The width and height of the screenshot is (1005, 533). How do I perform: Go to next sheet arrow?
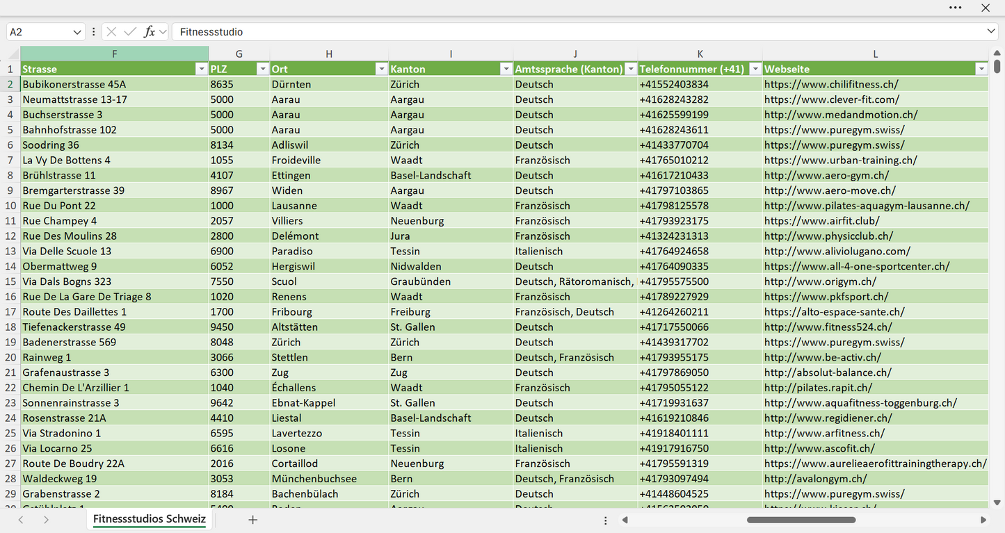[x=46, y=520]
